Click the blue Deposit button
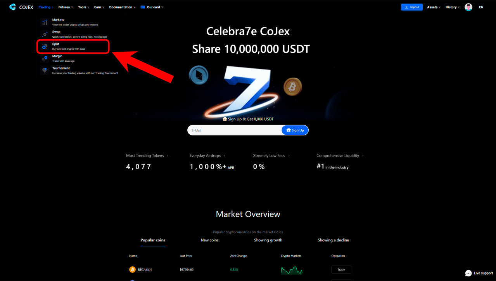Viewport: 496px width, 281px height. click(412, 7)
